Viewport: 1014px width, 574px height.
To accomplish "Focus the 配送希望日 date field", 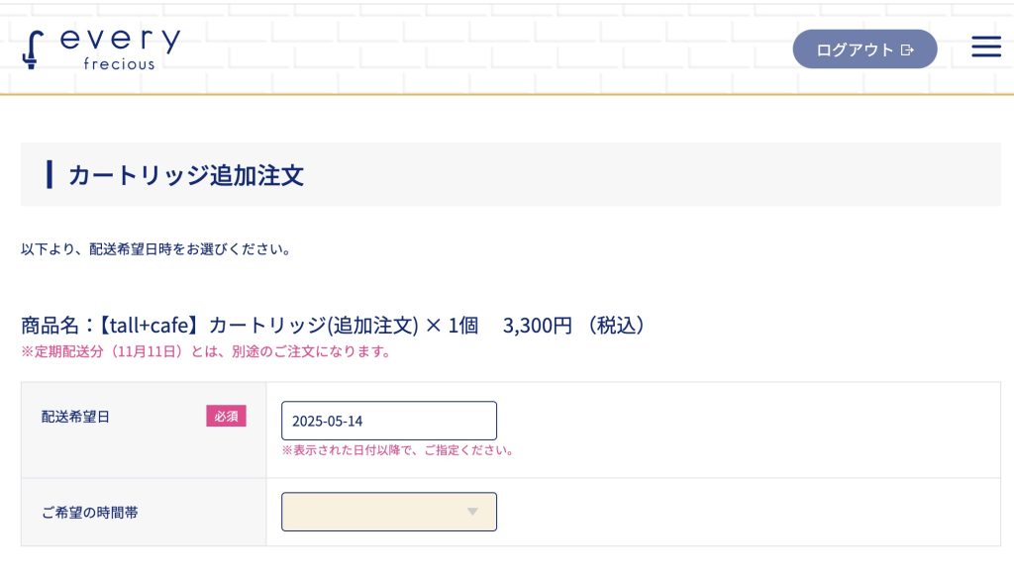I will (x=388, y=421).
